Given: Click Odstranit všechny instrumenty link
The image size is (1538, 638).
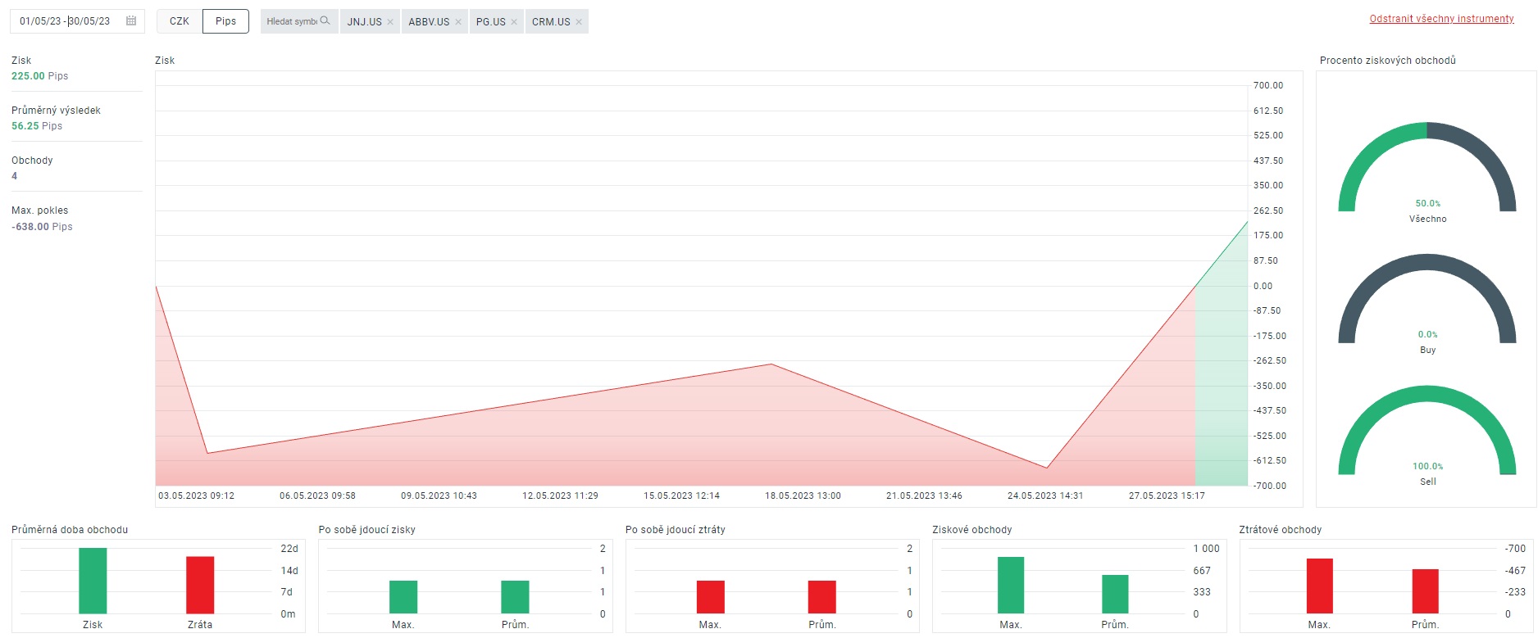Looking at the screenshot, I should coord(1441,19).
